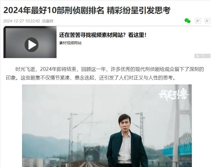Open the blurred ad video thumbnail
Screen dimensions: 211x167
coord(30,42)
